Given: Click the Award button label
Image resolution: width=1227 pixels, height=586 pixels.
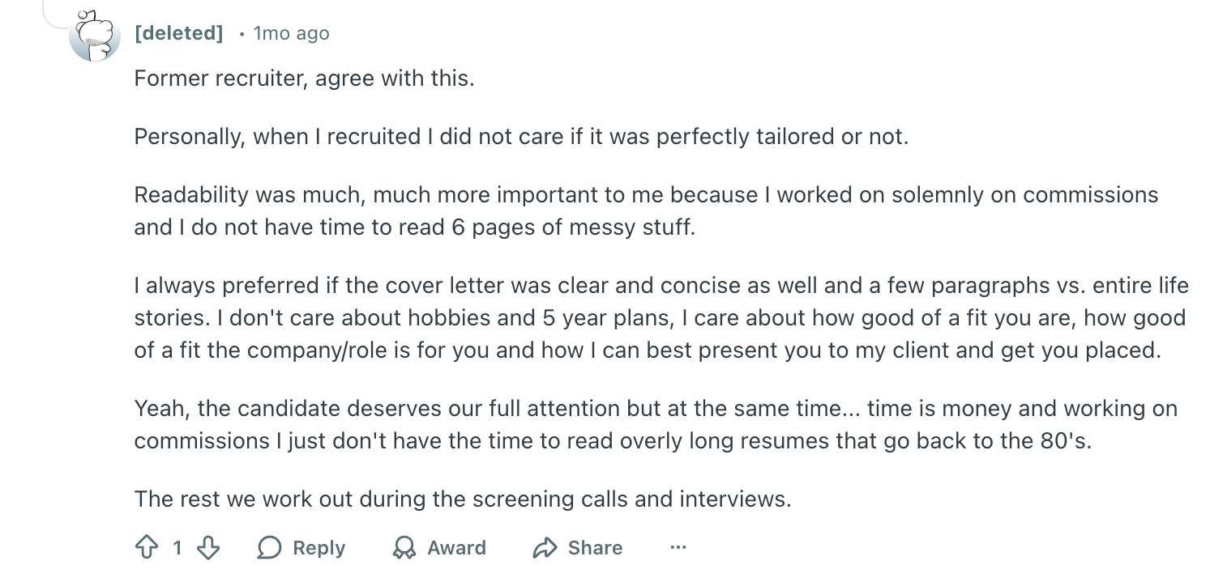Looking at the screenshot, I should coord(456,547).
